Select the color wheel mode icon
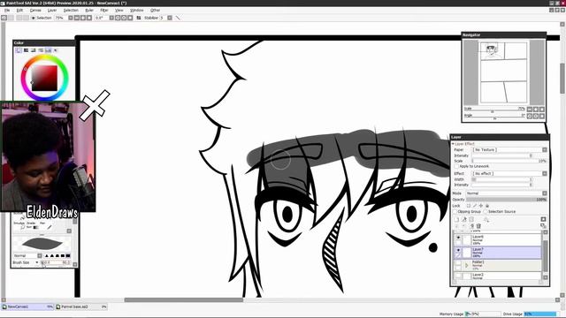This screenshot has width=566, height=318. (19, 50)
